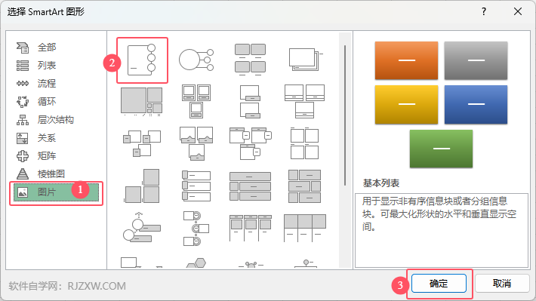536x301 pixels.
Task: Choose the four captioned rounded pictures layout
Action: (250, 60)
